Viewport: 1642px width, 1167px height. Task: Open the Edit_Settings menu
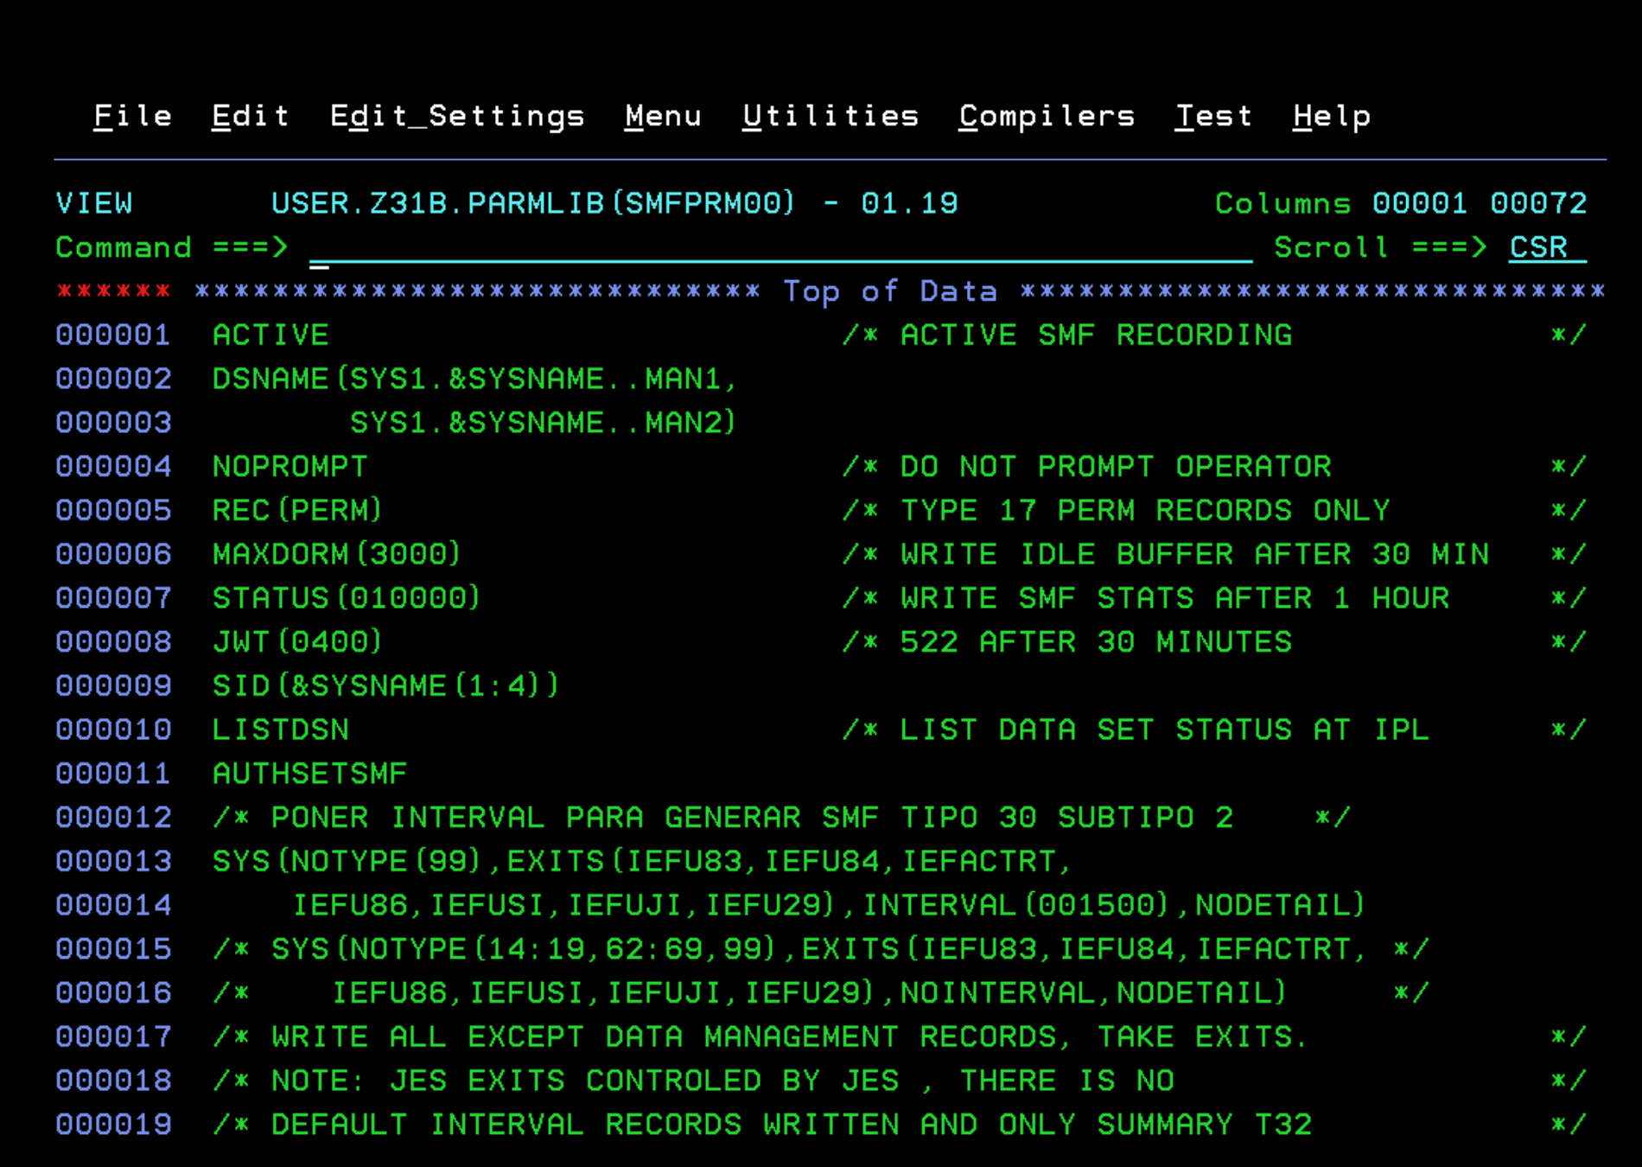click(457, 116)
